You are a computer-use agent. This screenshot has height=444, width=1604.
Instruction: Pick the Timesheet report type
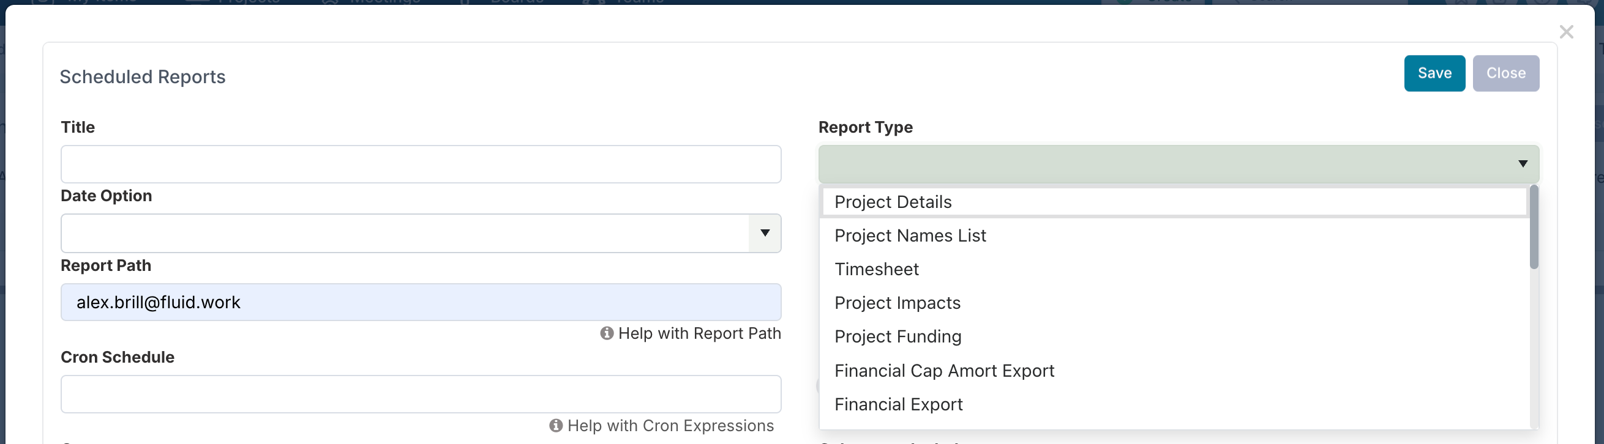[876, 269]
